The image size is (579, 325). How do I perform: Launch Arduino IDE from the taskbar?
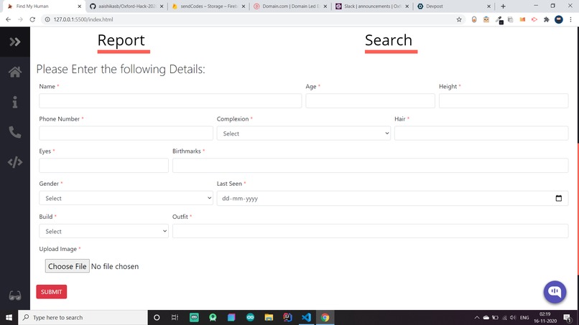250,317
